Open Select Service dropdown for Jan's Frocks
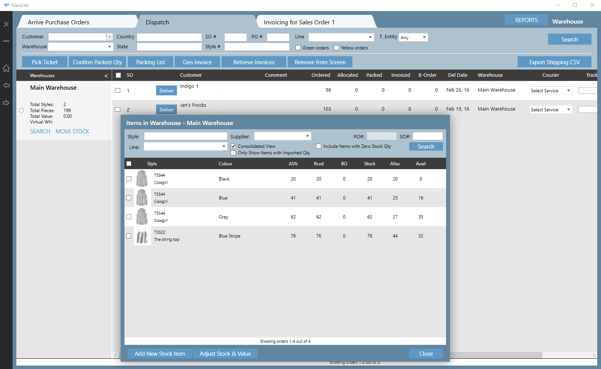 pos(550,109)
